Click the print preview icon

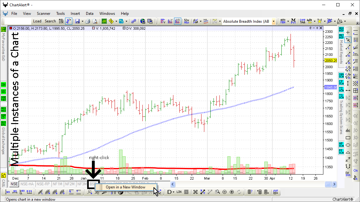click(95, 21)
